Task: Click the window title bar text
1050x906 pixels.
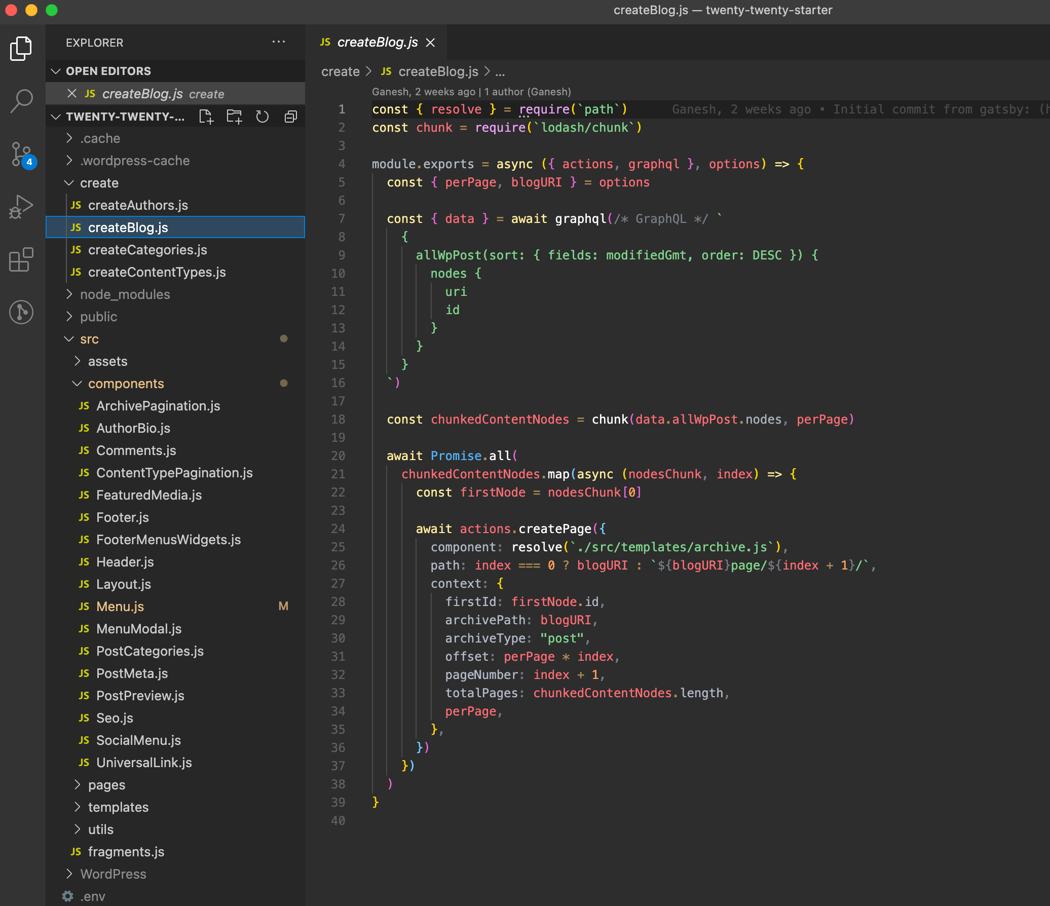Action: tap(723, 10)
